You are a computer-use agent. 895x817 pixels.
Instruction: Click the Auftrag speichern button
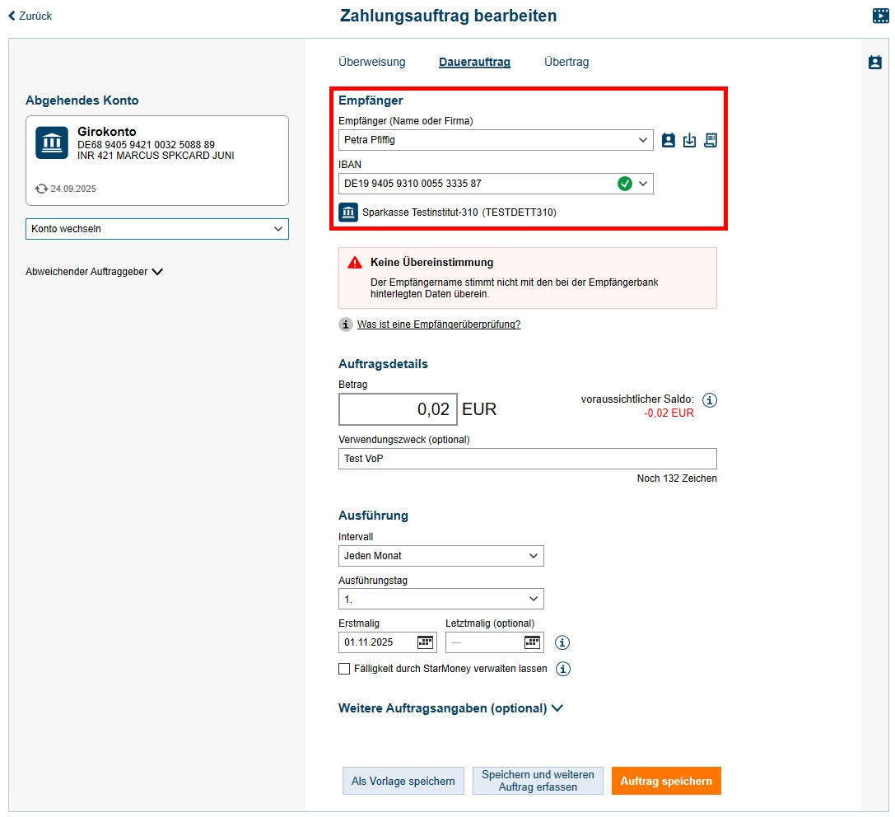[x=666, y=781]
